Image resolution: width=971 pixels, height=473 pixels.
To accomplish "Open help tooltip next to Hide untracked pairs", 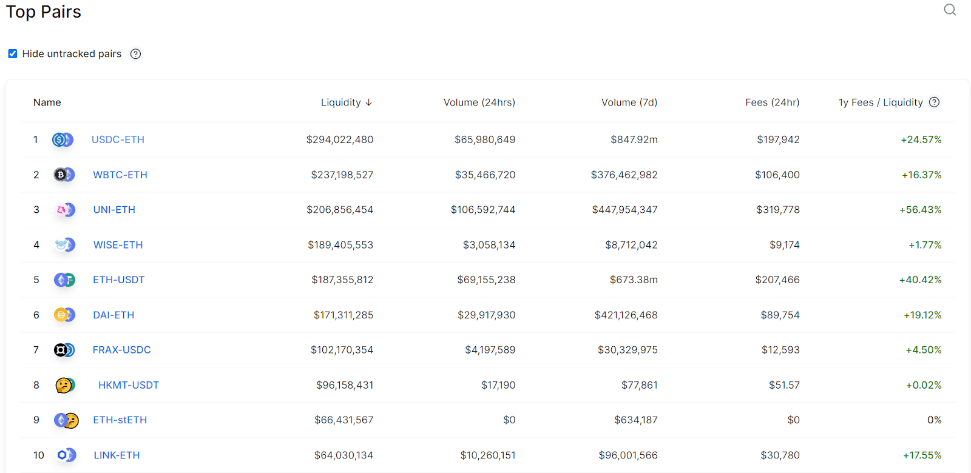I will pyautogui.click(x=135, y=53).
